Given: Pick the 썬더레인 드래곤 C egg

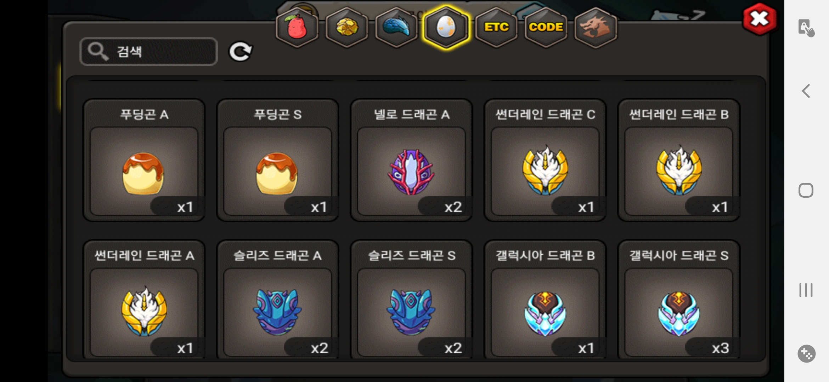Looking at the screenshot, I should click(545, 160).
